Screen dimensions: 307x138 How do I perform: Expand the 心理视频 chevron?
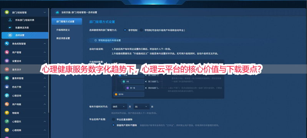tap(45, 130)
